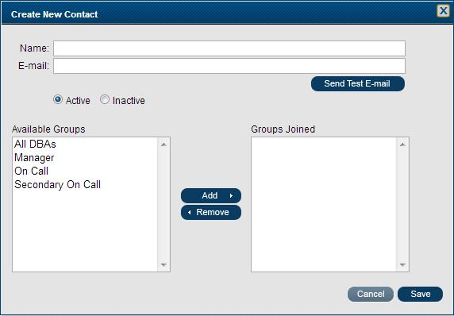The height and width of the screenshot is (316, 454).
Task: Click Available Groups scroll down arrow
Action: (x=164, y=264)
